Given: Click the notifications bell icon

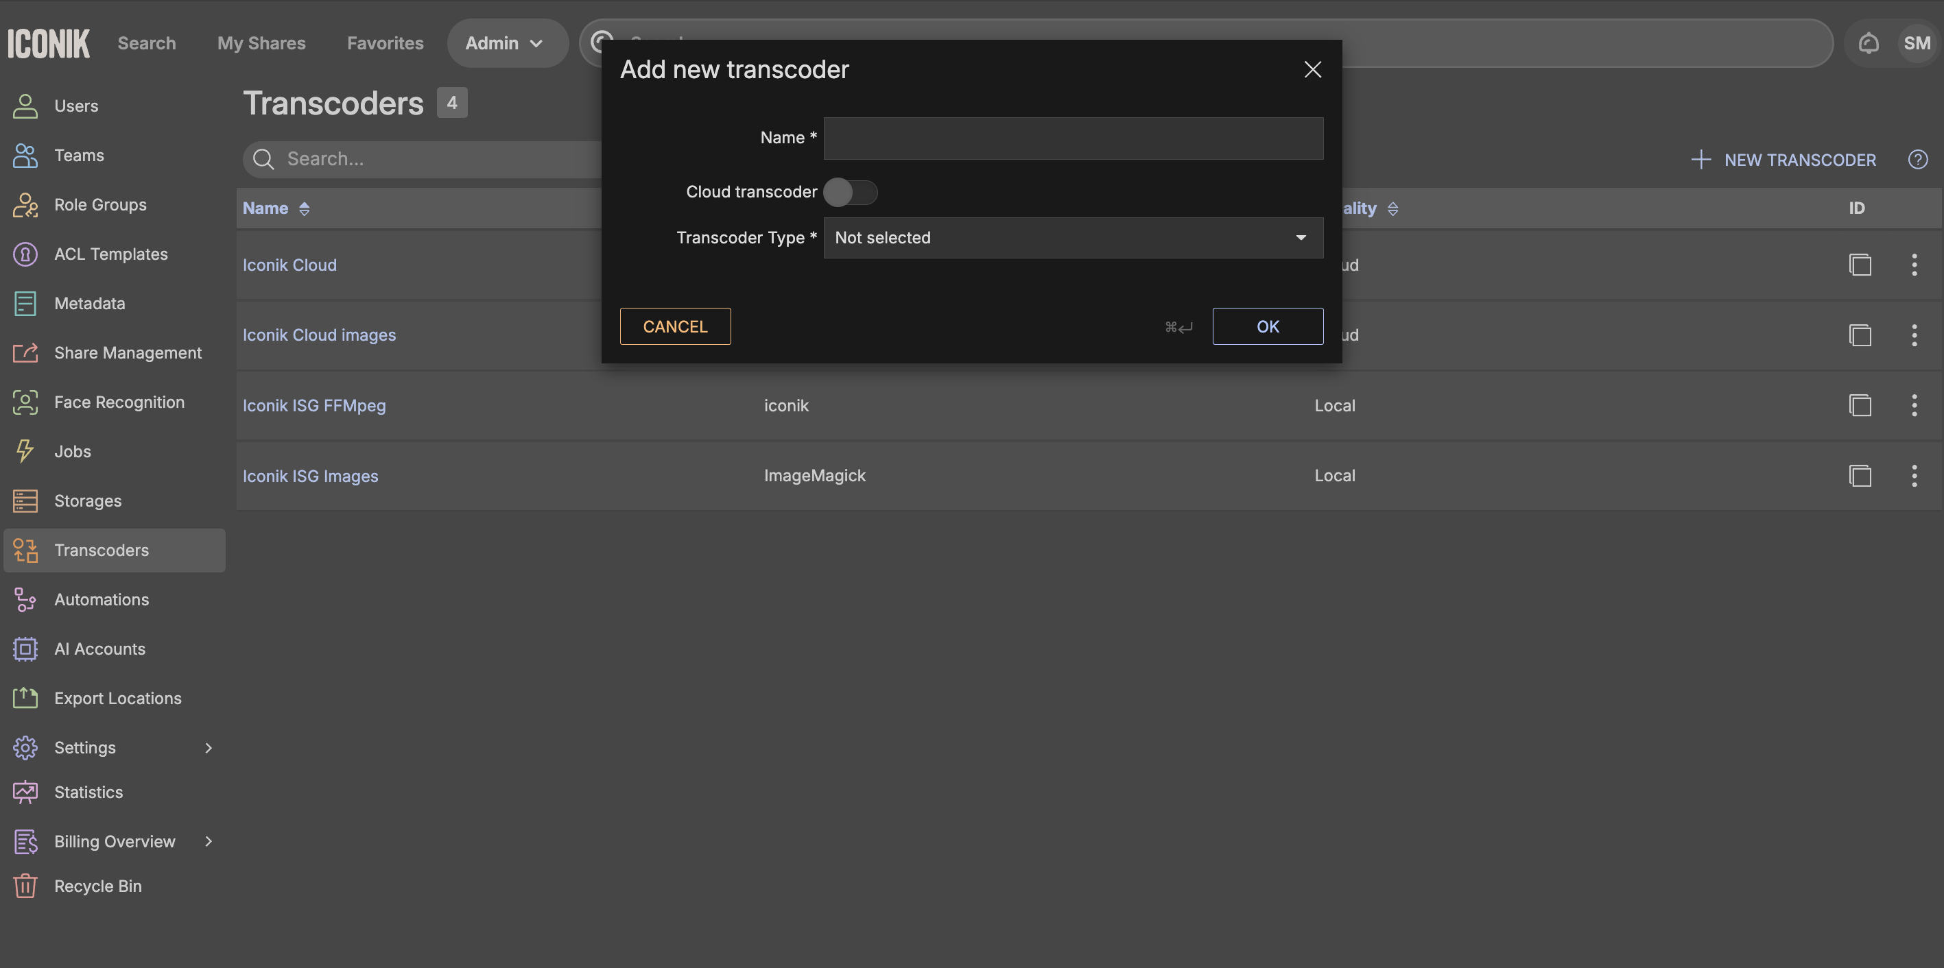Looking at the screenshot, I should tap(1868, 43).
